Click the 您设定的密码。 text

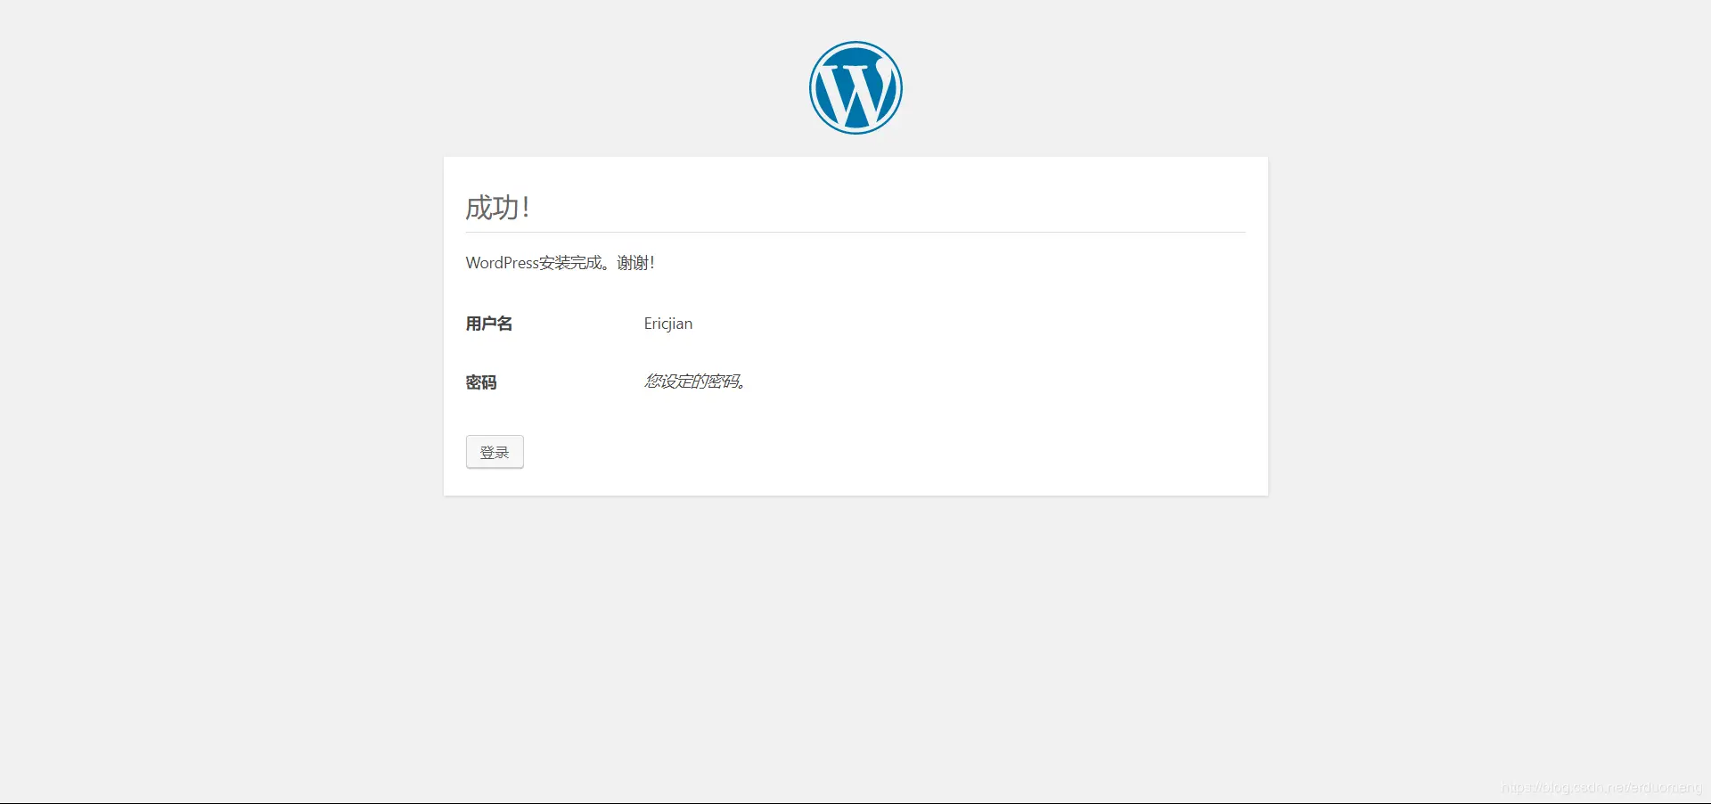point(696,381)
